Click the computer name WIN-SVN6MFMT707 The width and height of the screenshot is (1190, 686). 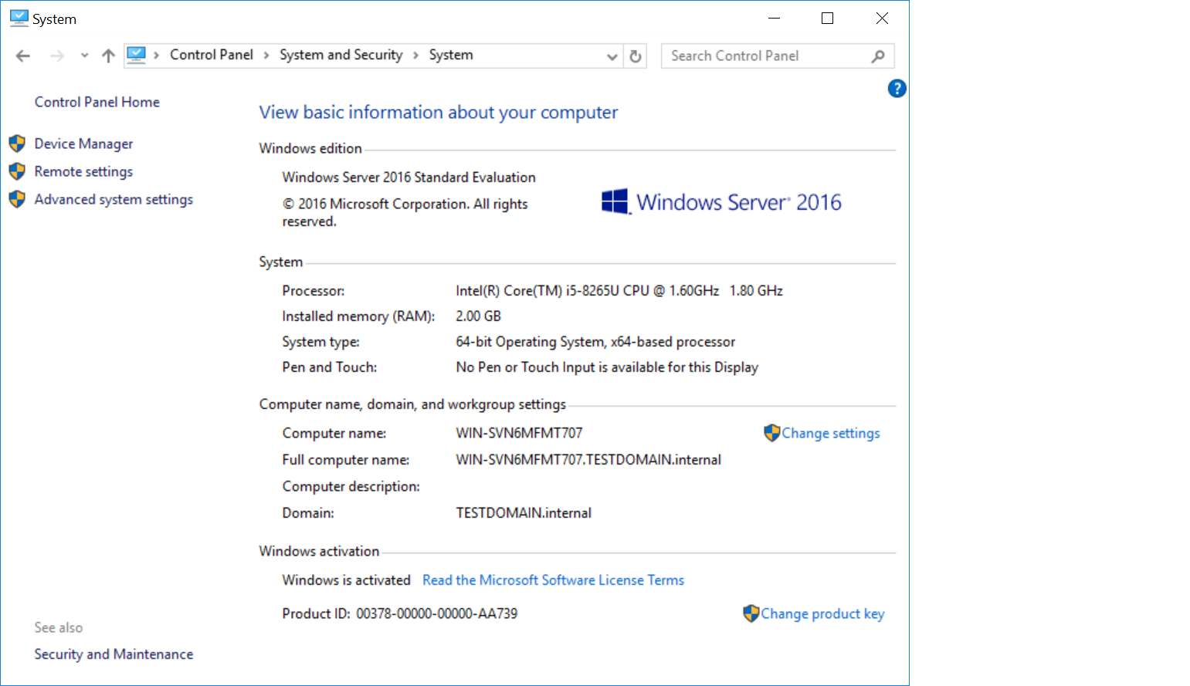point(519,433)
